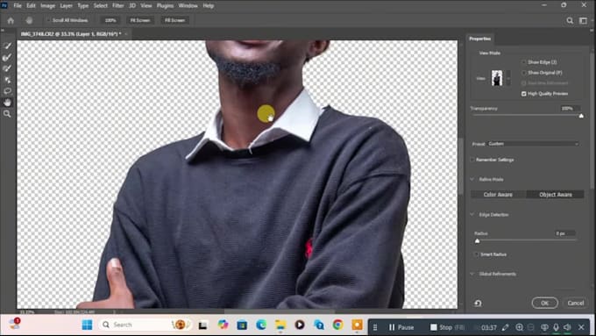Click the Transparency percentage field
The image size is (596, 336).
pyautogui.click(x=571, y=109)
